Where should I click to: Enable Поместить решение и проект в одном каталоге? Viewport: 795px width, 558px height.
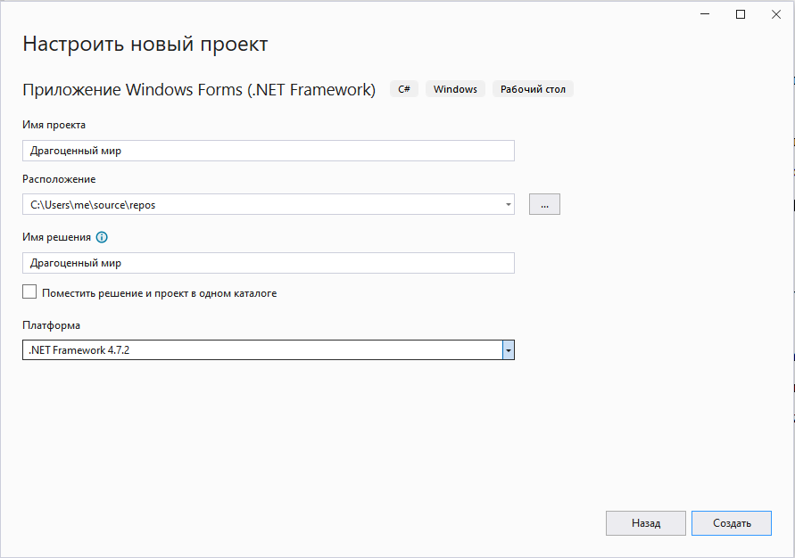point(29,291)
